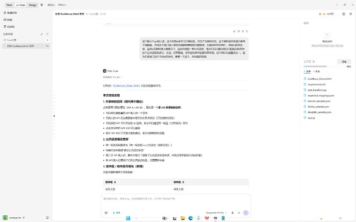The height and width of the screenshot is (222, 356).
Task: Open the second sidebar entry with book icon
Action: (x=8, y=20)
